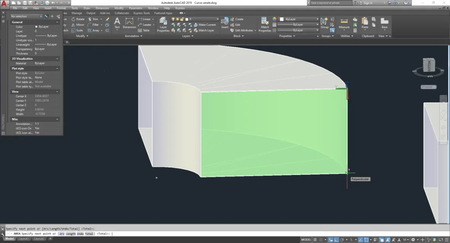Open the annotation scale 1:1 dropdown
The image size is (450, 243).
coord(405,240)
